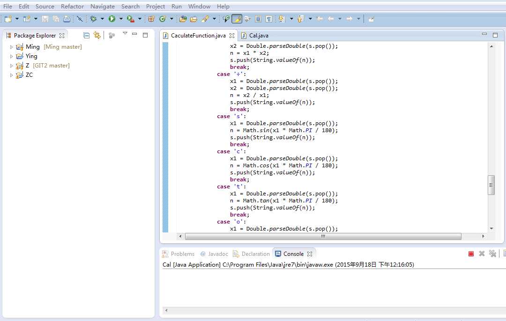The width and height of the screenshot is (506, 321).
Task: Open the Next Annotation dropdown arrow
Action: point(291,19)
